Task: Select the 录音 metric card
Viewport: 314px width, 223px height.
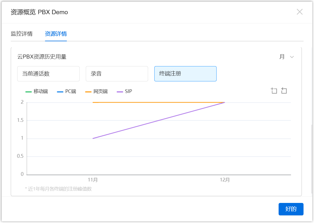Action: coord(117,74)
